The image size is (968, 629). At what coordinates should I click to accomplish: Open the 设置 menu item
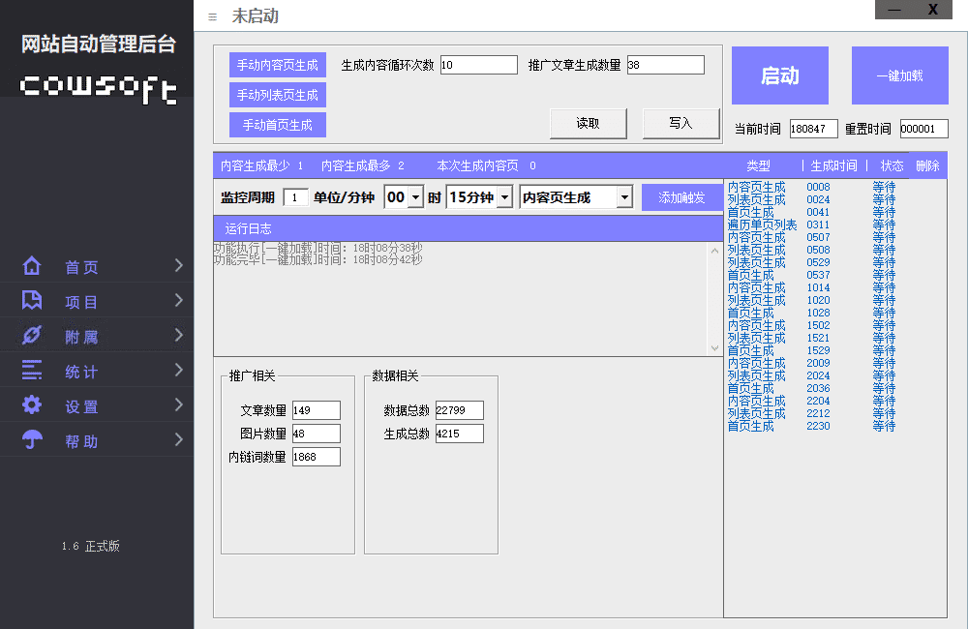tap(81, 406)
